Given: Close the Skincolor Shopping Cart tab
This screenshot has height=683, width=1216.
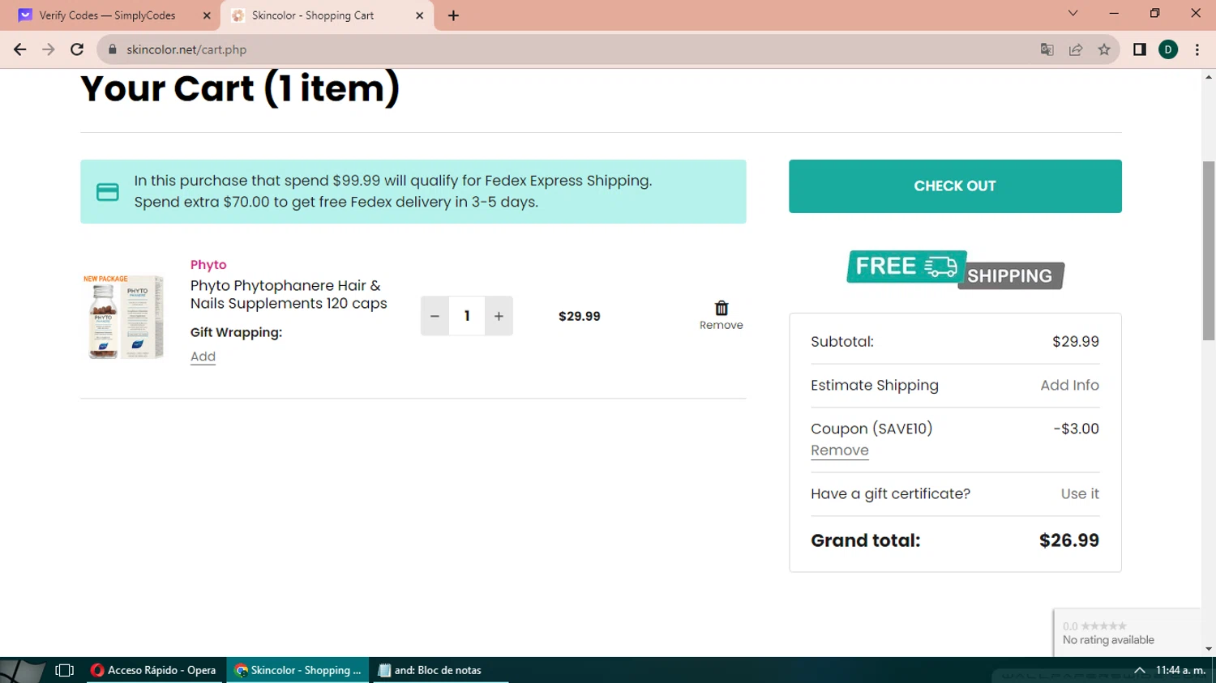Looking at the screenshot, I should [x=419, y=15].
